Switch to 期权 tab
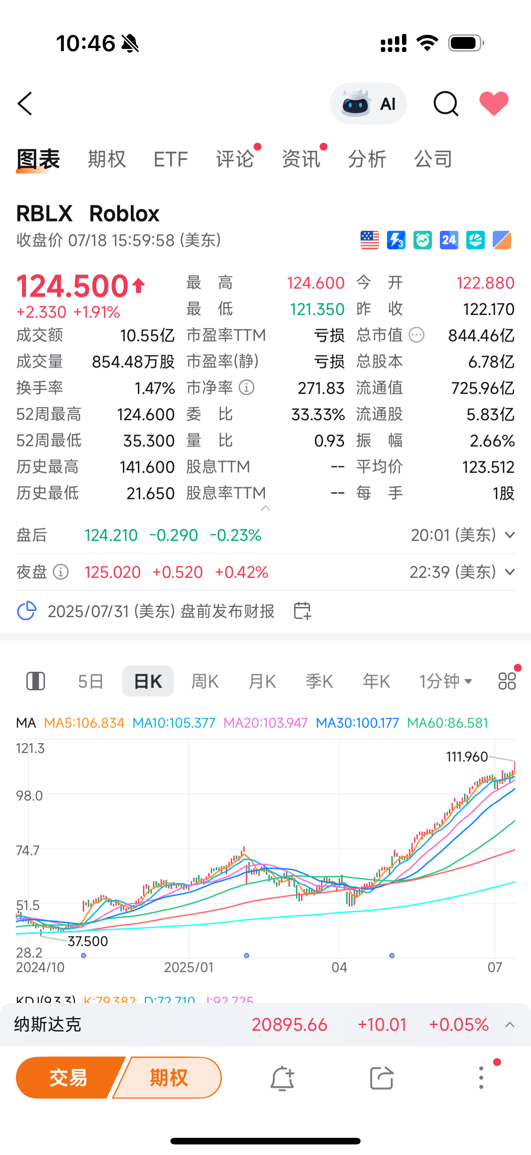 pos(107,159)
